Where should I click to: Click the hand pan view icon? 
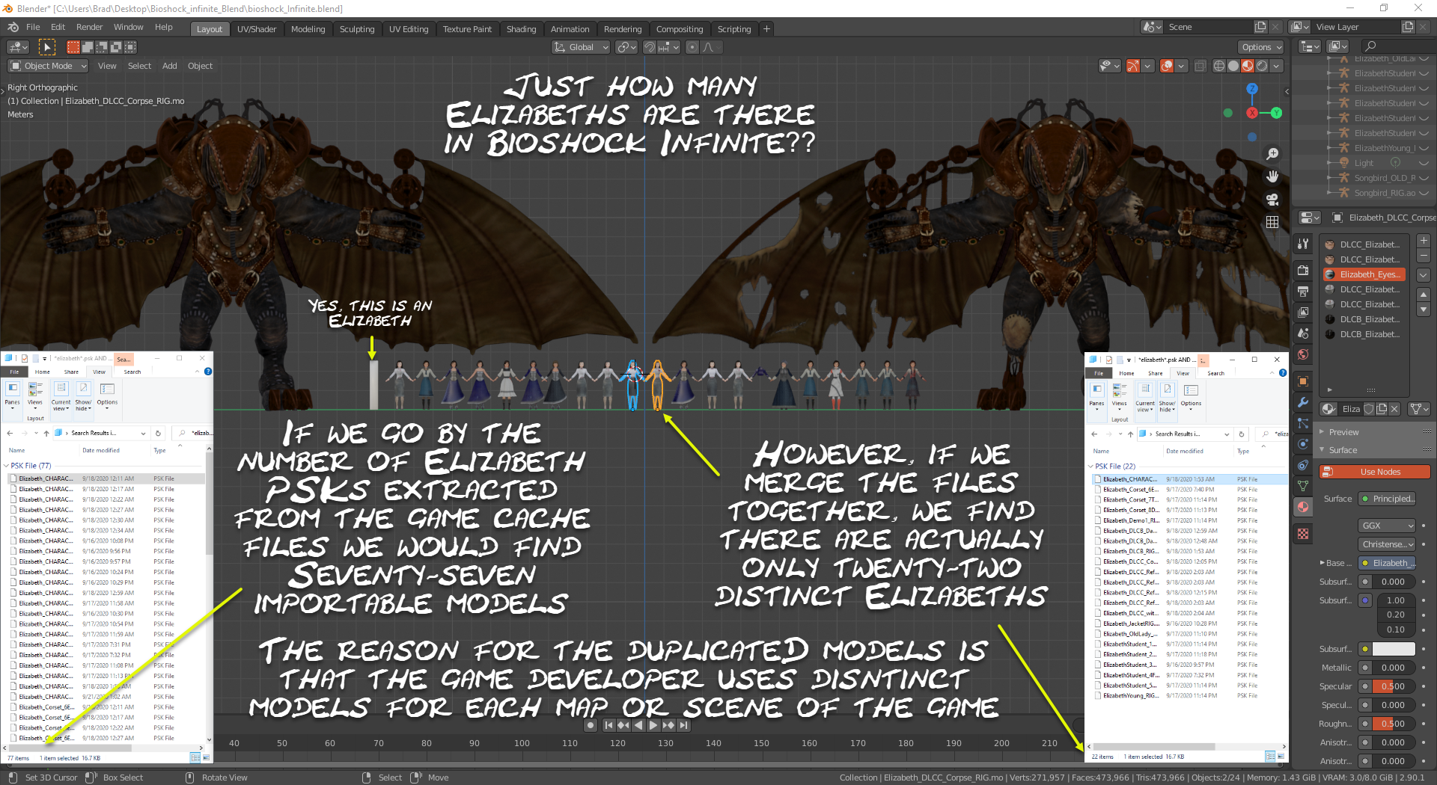pyautogui.click(x=1272, y=177)
